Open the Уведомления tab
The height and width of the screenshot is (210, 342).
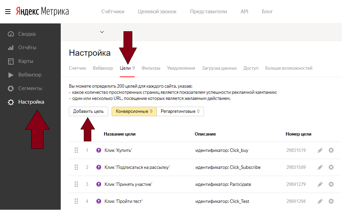point(181,68)
